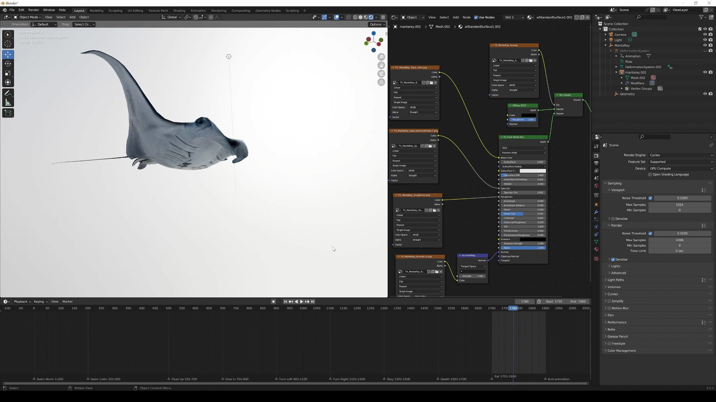Image resolution: width=716 pixels, height=402 pixels.
Task: Activate the Annotate pencil tool
Action: coord(8,93)
